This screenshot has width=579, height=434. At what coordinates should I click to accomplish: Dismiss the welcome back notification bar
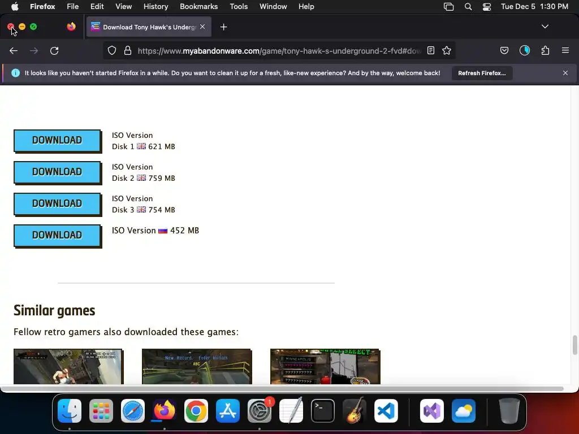(x=565, y=73)
